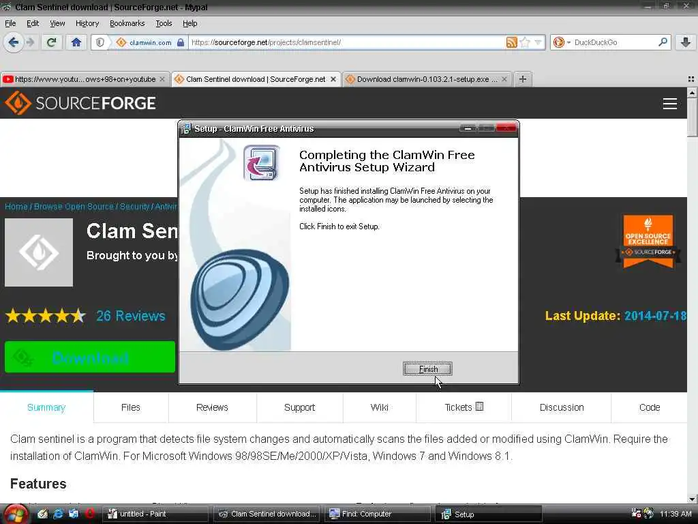
Task: Click Clam Sentinel download taskbar button
Action: 267,514
